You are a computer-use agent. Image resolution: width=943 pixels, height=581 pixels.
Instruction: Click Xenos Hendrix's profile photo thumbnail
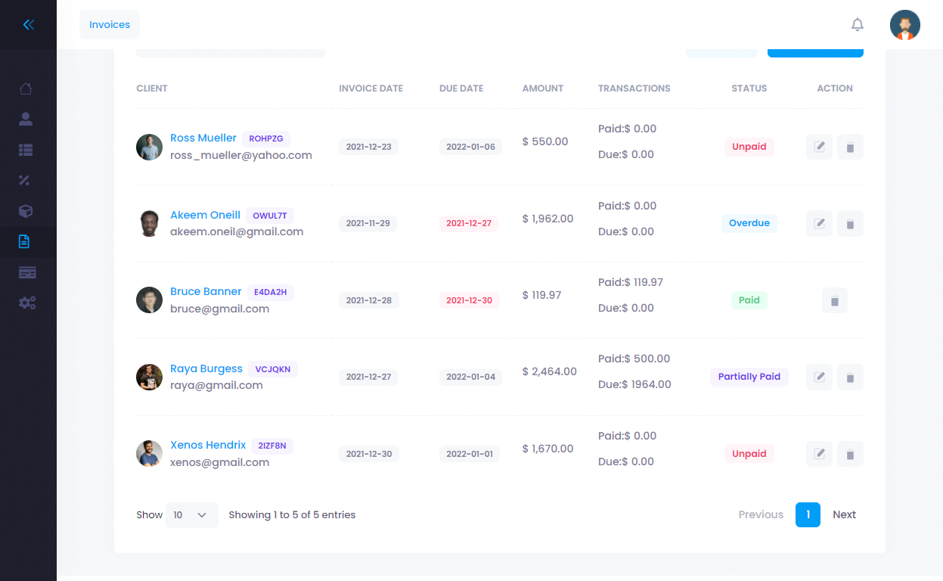tap(149, 453)
